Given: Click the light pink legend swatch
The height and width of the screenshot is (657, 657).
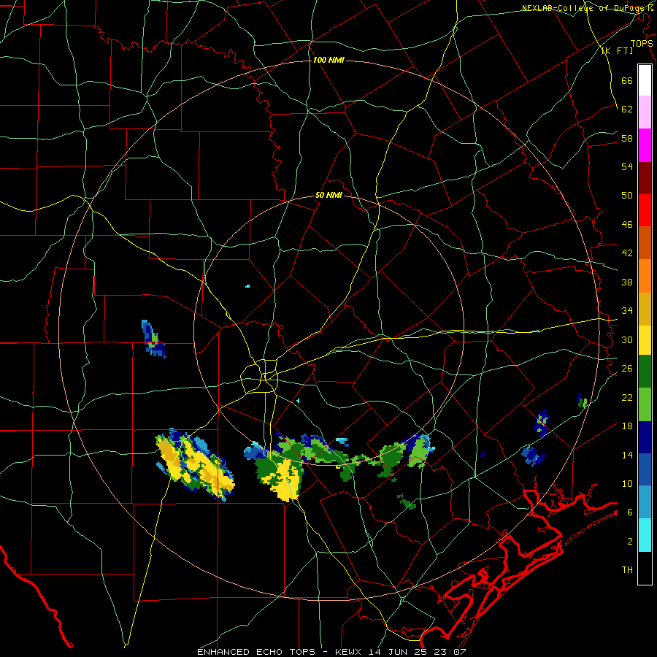Looking at the screenshot, I should (x=645, y=112).
